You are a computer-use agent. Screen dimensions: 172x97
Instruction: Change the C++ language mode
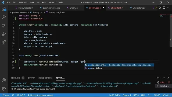pos(150,95)
